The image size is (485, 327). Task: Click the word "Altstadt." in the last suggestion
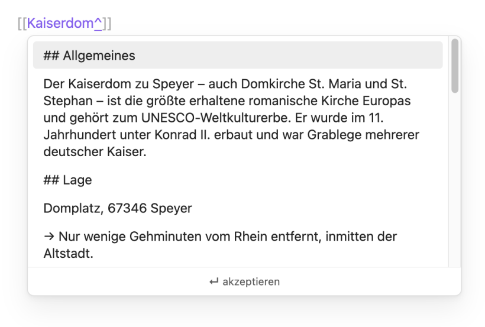pos(69,253)
